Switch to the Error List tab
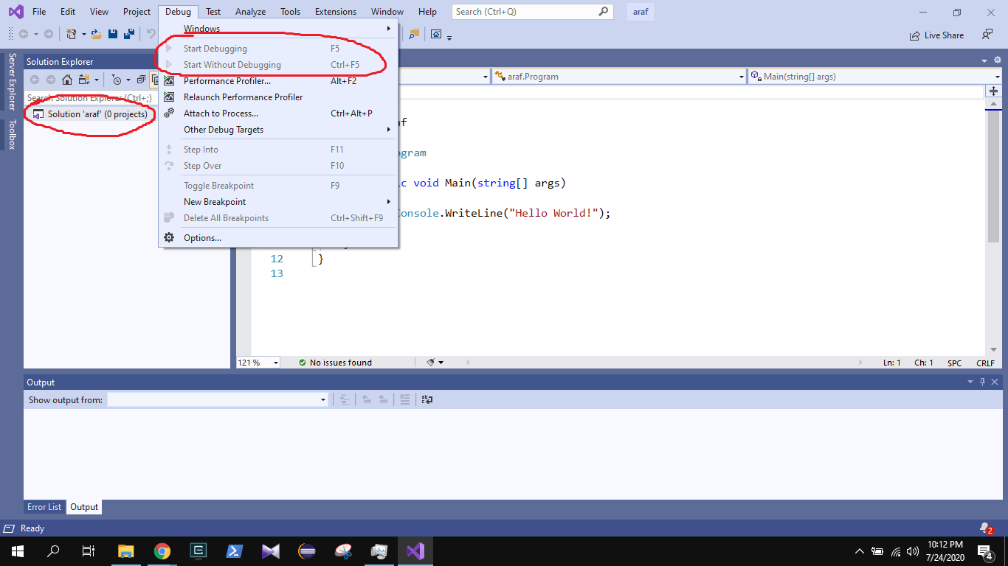Viewport: 1008px width, 566px height. click(44, 507)
